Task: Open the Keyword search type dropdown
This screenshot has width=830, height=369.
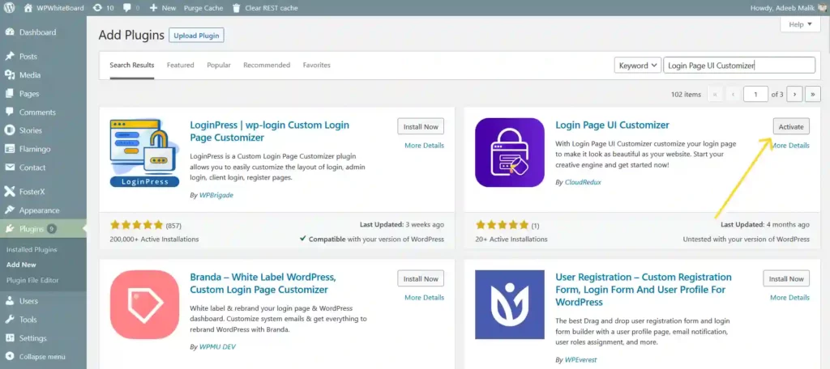Action: 637,66
